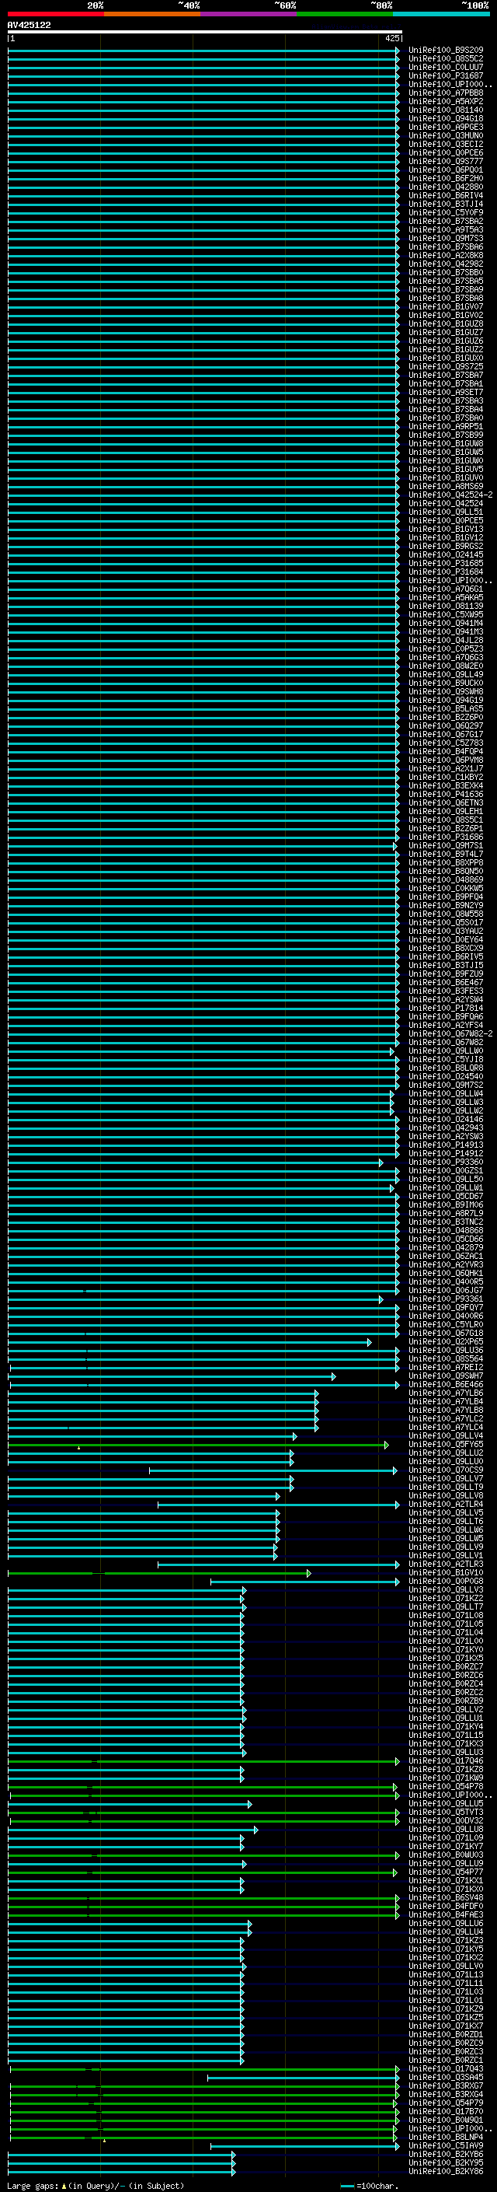Select the UniRef100_B1GV10 label
This screenshot has height=2192, width=497.
[446, 1572]
